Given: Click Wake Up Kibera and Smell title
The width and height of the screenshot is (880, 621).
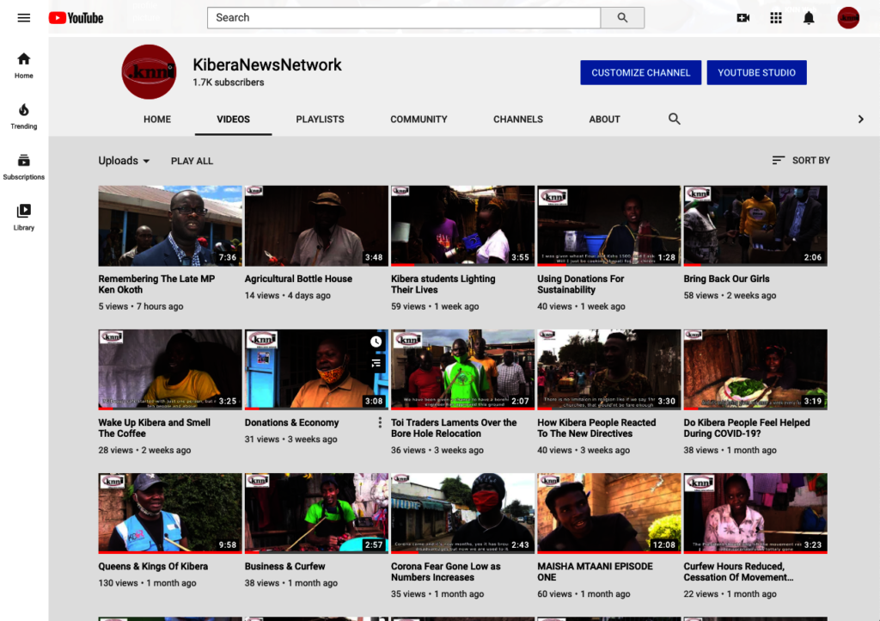Looking at the screenshot, I should pyautogui.click(x=155, y=427).
